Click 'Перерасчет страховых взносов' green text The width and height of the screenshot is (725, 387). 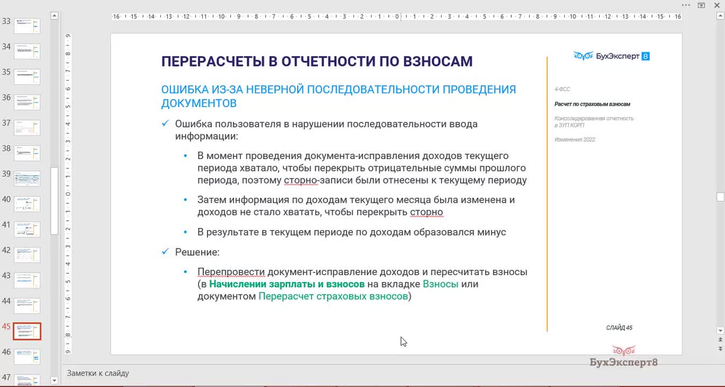pos(333,296)
